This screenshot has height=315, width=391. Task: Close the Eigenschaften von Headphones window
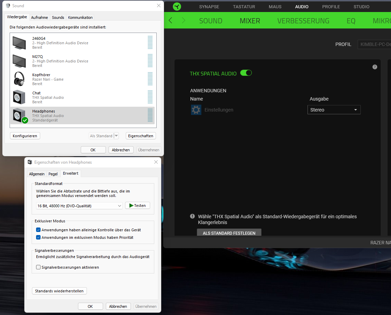pos(156,162)
